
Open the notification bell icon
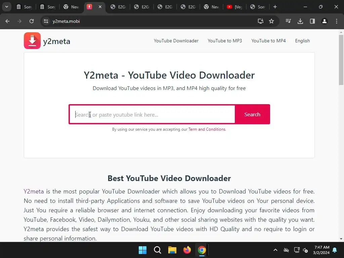coord(335,250)
